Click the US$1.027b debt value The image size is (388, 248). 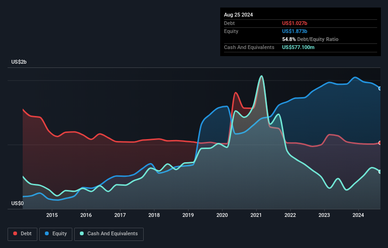coord(294,23)
